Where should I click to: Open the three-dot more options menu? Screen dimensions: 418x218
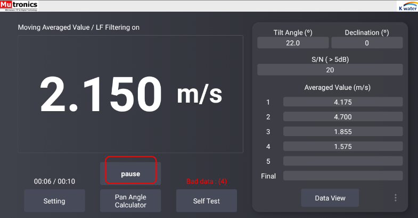pyautogui.click(x=395, y=198)
